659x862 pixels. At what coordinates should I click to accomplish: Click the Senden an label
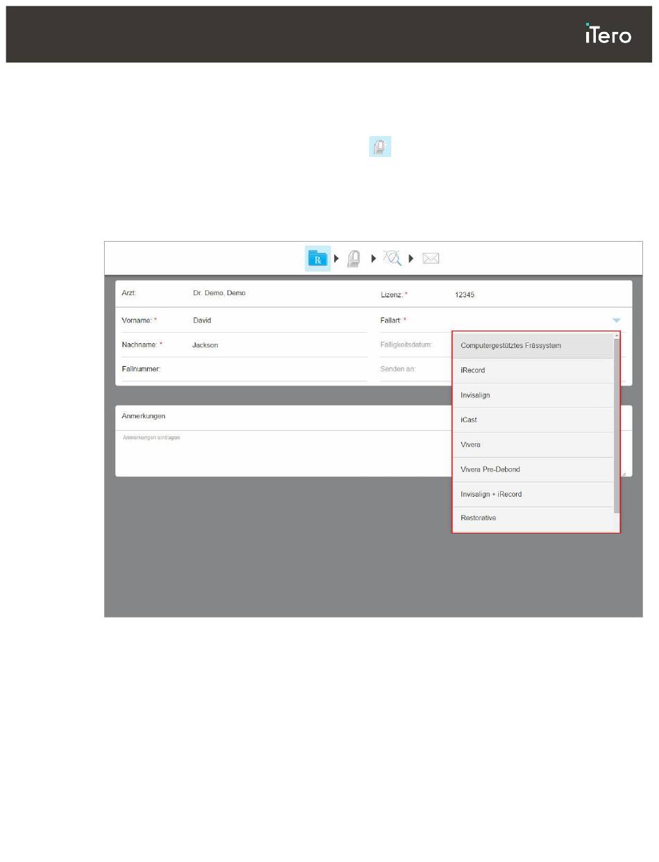click(x=397, y=369)
